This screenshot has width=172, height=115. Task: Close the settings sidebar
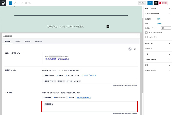tap(170, 9)
